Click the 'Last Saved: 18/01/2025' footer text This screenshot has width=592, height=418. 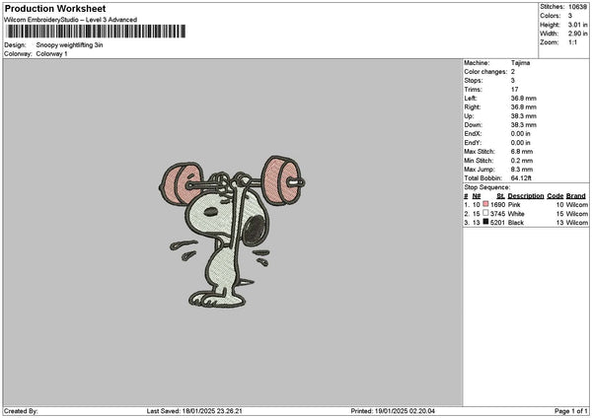pyautogui.click(x=194, y=411)
